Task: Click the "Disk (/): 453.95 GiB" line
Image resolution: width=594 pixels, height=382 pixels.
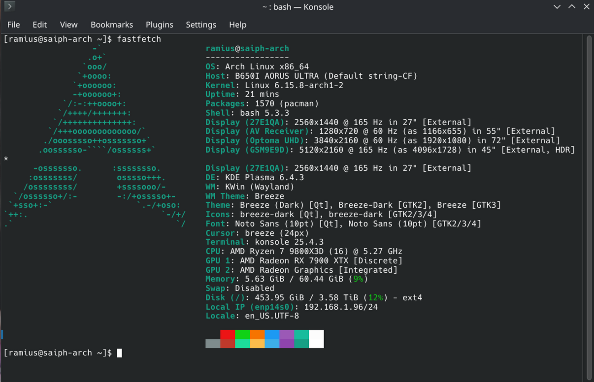Action: tap(314, 297)
